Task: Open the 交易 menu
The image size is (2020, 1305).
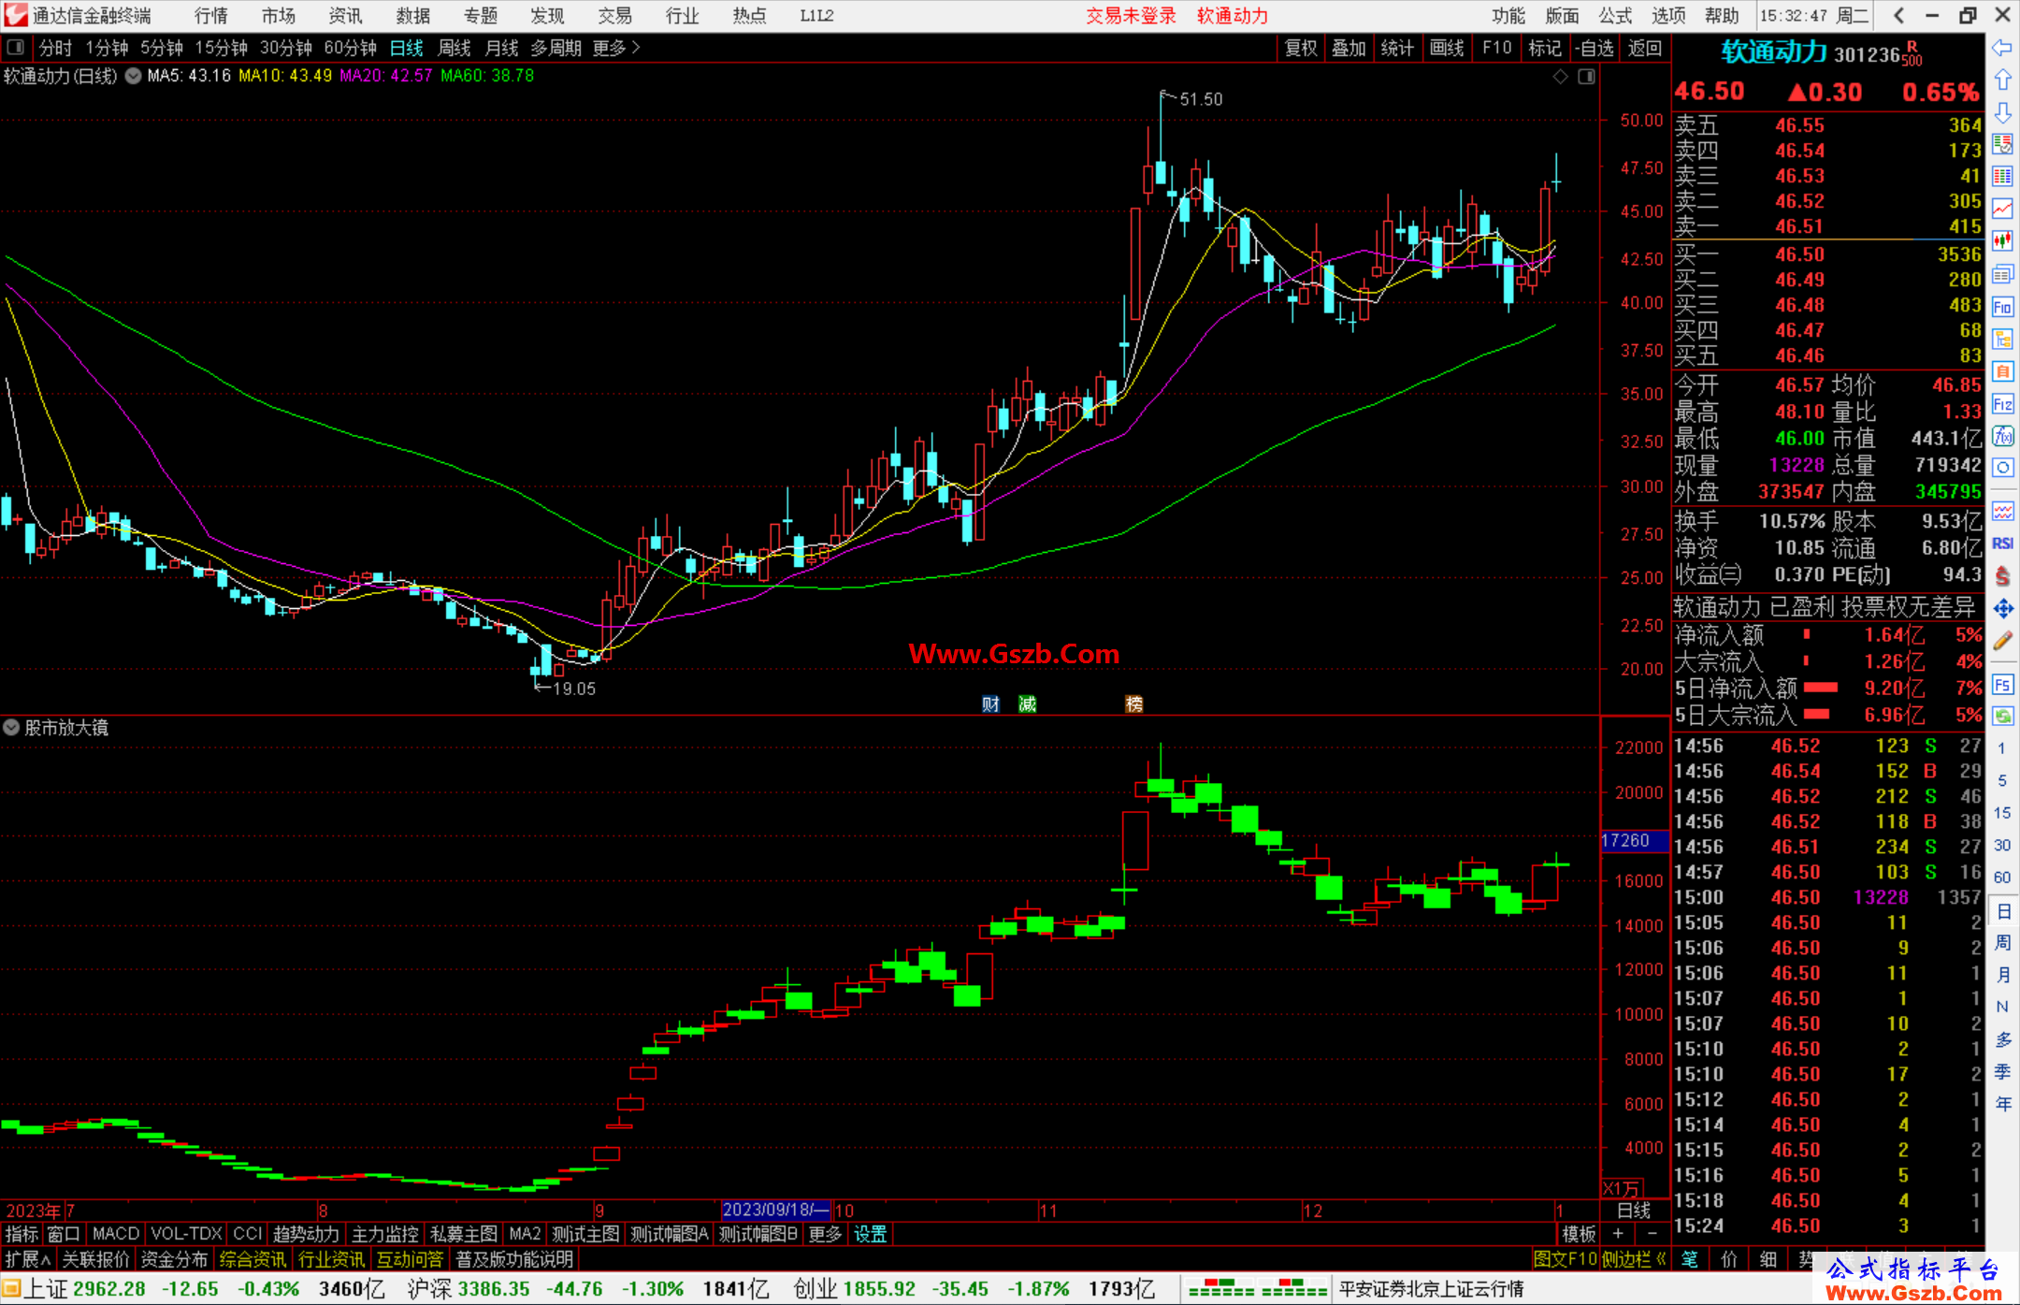Action: point(614,15)
